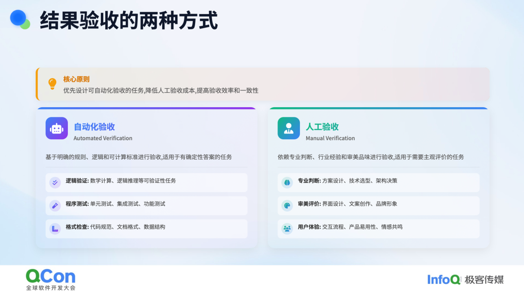The width and height of the screenshot is (524, 293).
Task: Click the brain icon next to 专业判断
Action: coord(287,182)
